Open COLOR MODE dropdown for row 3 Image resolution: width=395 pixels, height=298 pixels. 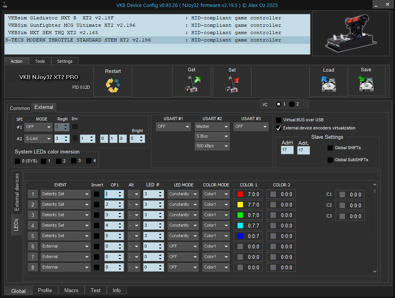(x=216, y=215)
